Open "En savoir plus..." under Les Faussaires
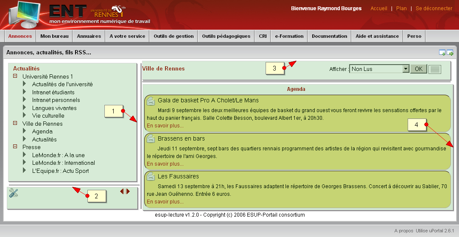459x237 pixels. pyautogui.click(x=165, y=202)
